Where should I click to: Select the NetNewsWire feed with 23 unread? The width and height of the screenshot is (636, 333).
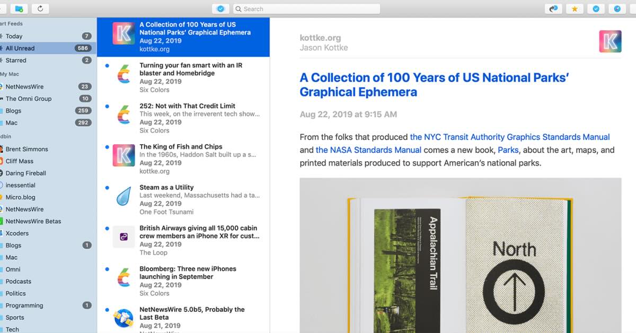coord(48,86)
